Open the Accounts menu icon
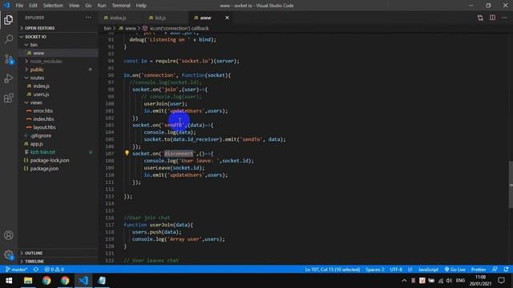Viewport: 513px width, 288px height. 9,235
